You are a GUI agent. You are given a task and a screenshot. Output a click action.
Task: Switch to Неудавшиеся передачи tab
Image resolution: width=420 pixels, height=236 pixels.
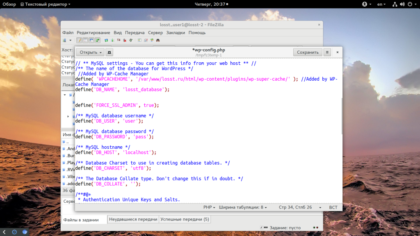tap(133, 220)
